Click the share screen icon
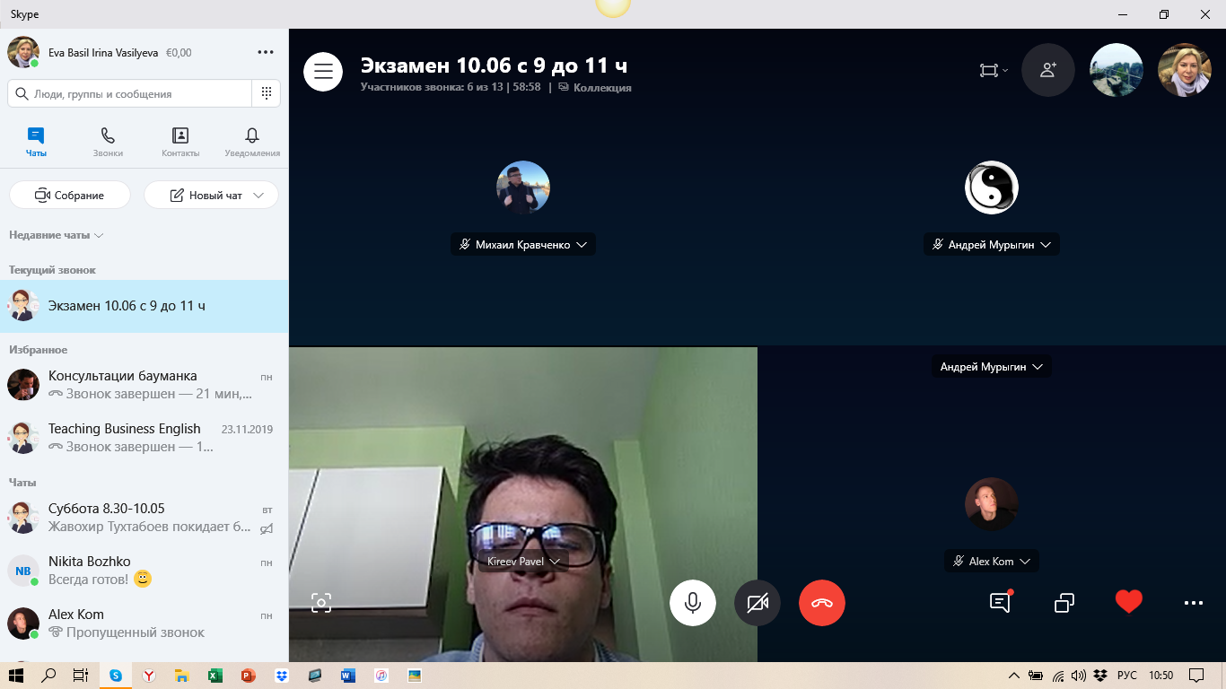The width and height of the screenshot is (1226, 689). (1064, 603)
